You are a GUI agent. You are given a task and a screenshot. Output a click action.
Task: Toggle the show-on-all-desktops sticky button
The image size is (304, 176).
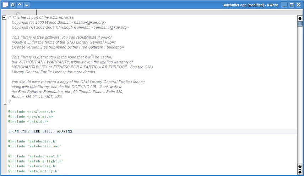click(x=12, y=5)
